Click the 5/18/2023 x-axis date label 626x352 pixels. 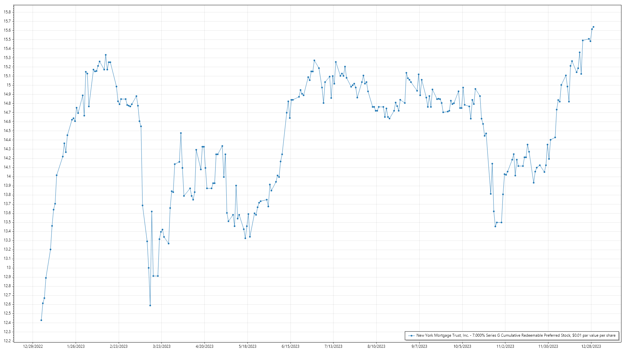point(247,346)
